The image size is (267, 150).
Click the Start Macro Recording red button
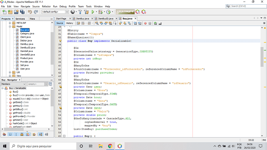point(145,23)
